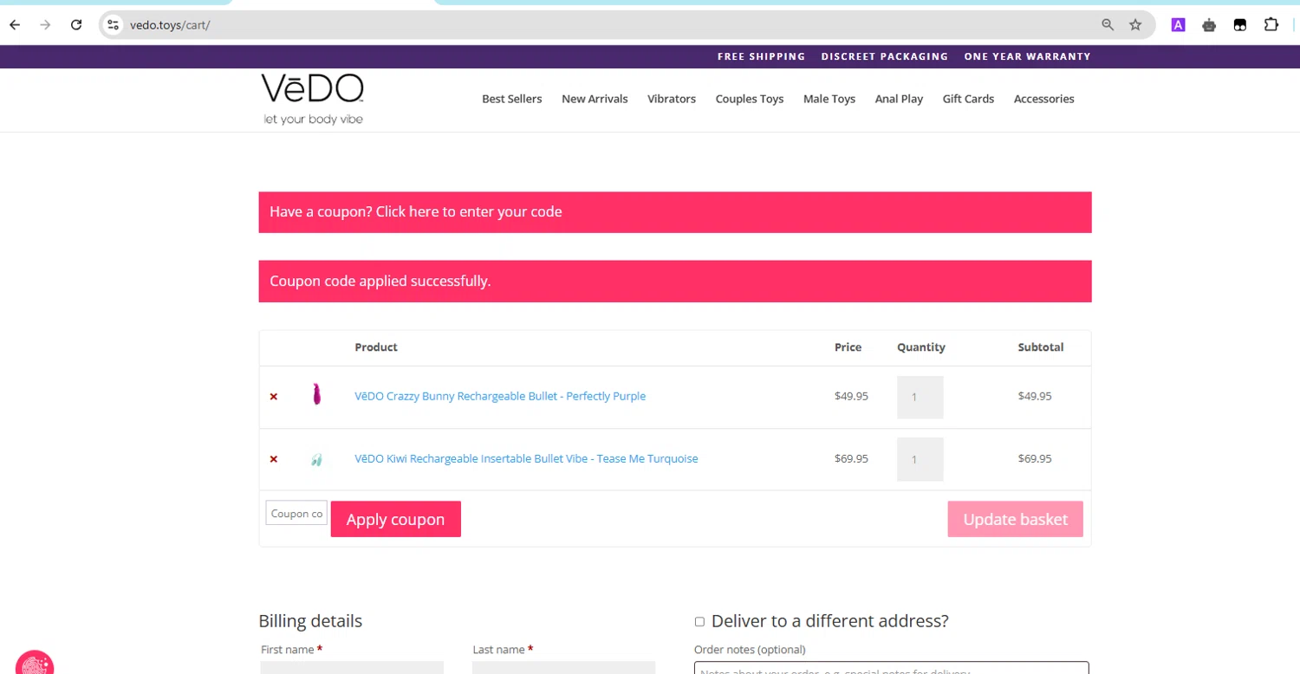Open the Extensions puzzle piece menu

pyautogui.click(x=1271, y=25)
